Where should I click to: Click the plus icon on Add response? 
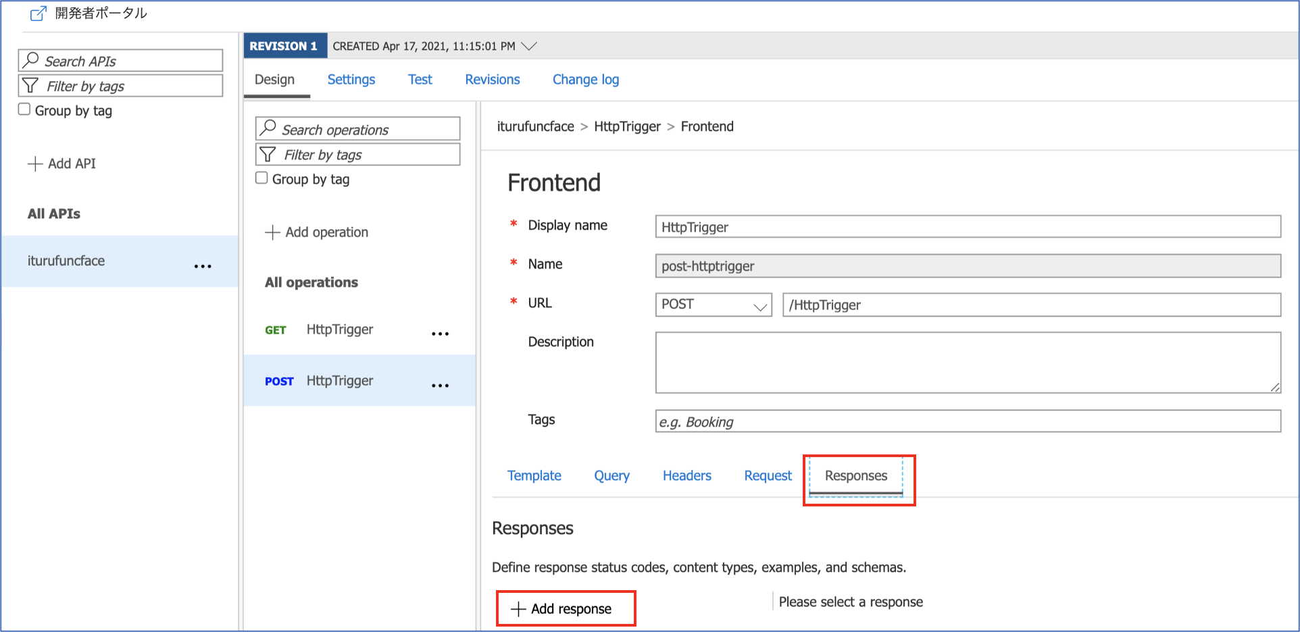click(518, 609)
